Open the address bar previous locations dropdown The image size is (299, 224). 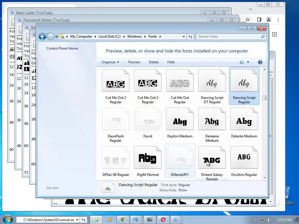[184, 36]
